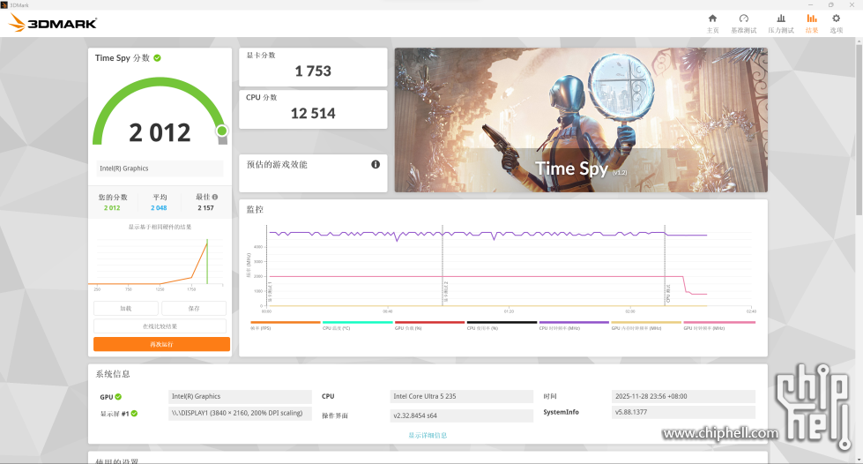Open the 主页 (Home) tab icon
This screenshot has height=464, width=863.
[x=712, y=23]
